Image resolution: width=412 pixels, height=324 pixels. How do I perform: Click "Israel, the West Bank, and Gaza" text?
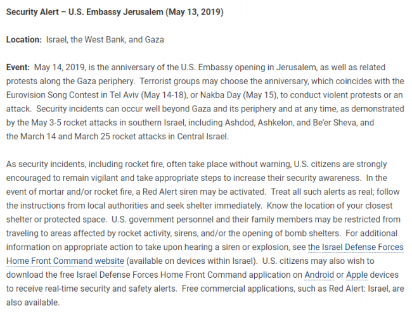point(105,39)
